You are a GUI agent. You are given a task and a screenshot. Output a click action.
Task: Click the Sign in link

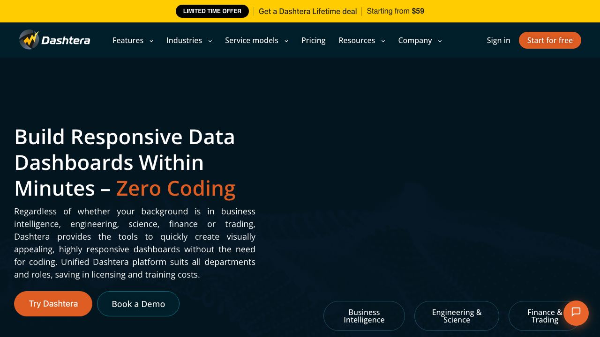[498, 40]
